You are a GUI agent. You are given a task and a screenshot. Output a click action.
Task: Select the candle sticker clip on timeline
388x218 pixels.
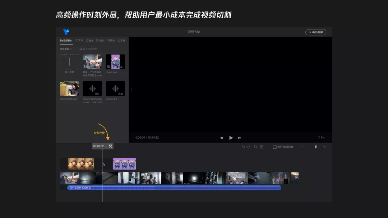click(x=81, y=164)
